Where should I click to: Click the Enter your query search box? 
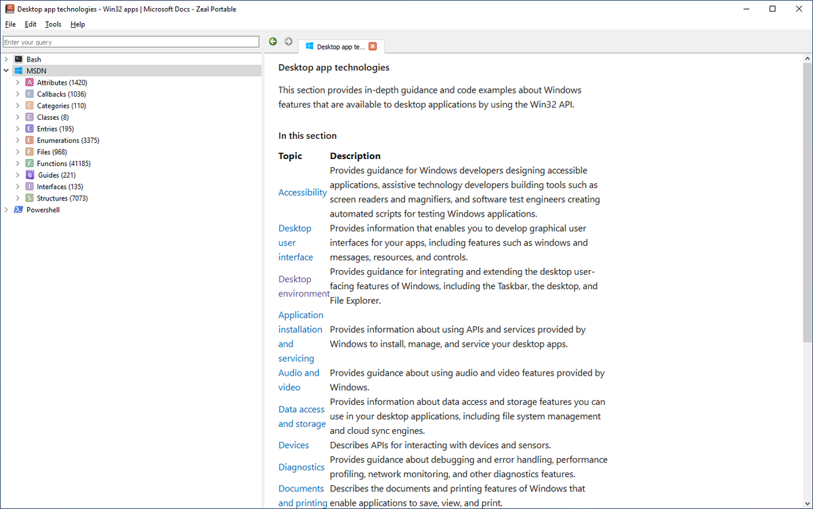pyautogui.click(x=131, y=42)
